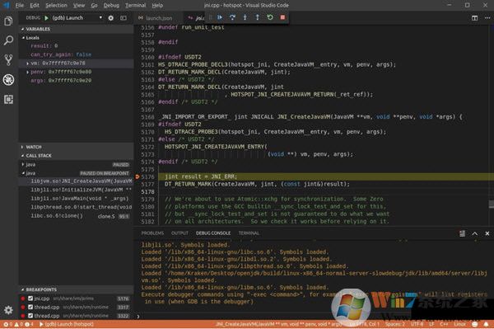The width and height of the screenshot is (494, 329).
Task: Switch to the PROBLEMS panel tab
Action: coord(152,233)
